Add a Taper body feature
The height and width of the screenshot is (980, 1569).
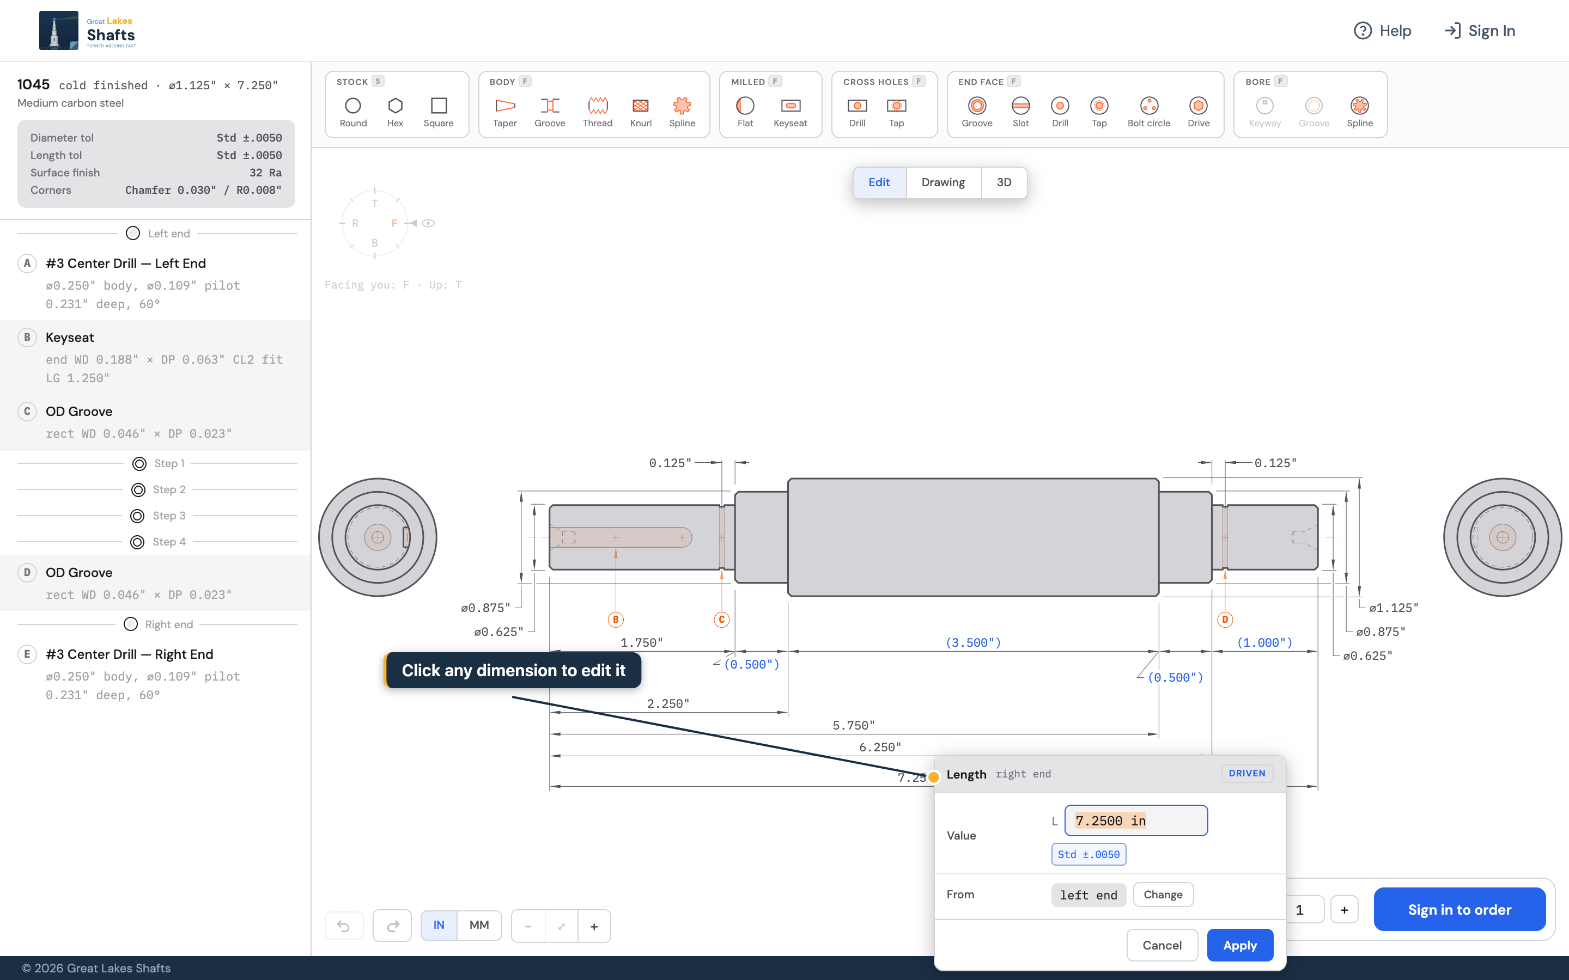(504, 112)
